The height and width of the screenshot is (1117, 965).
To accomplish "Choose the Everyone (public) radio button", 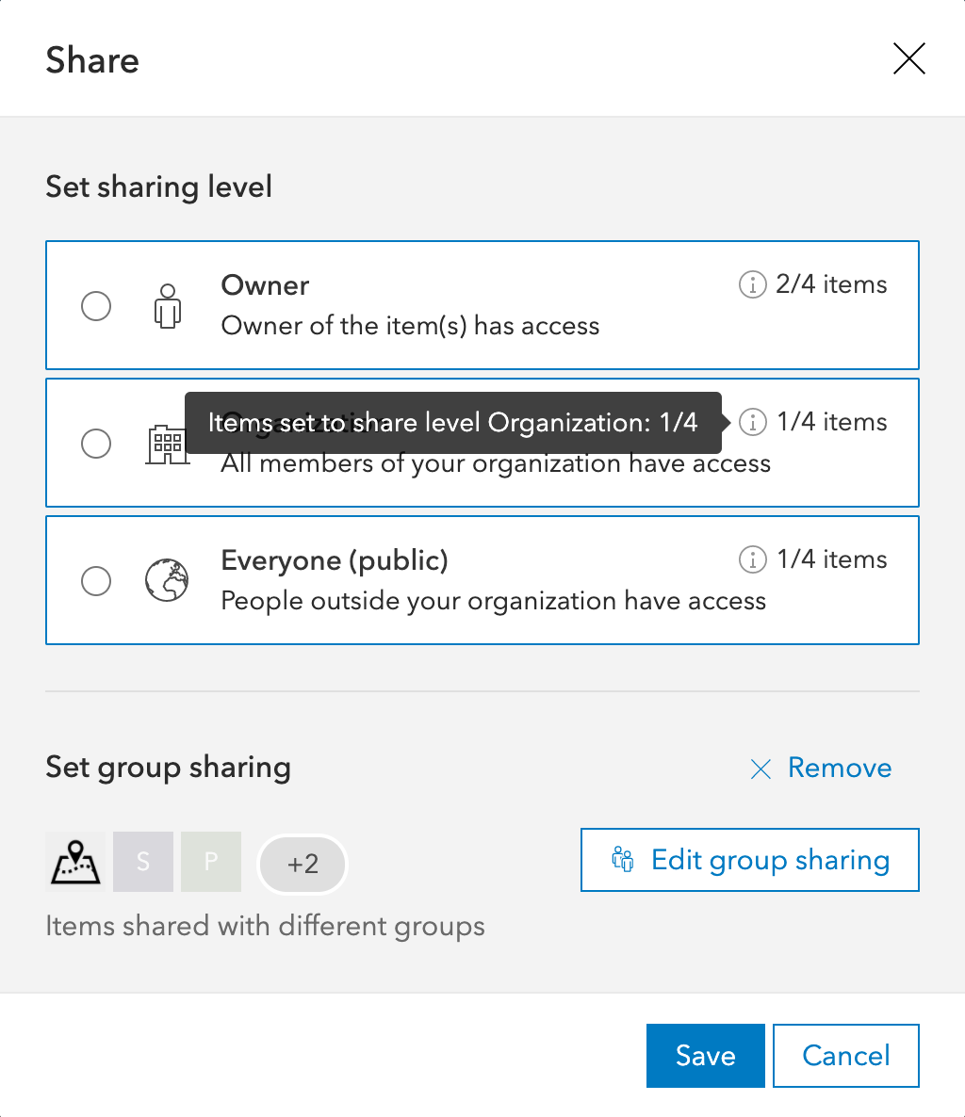I will (x=96, y=580).
